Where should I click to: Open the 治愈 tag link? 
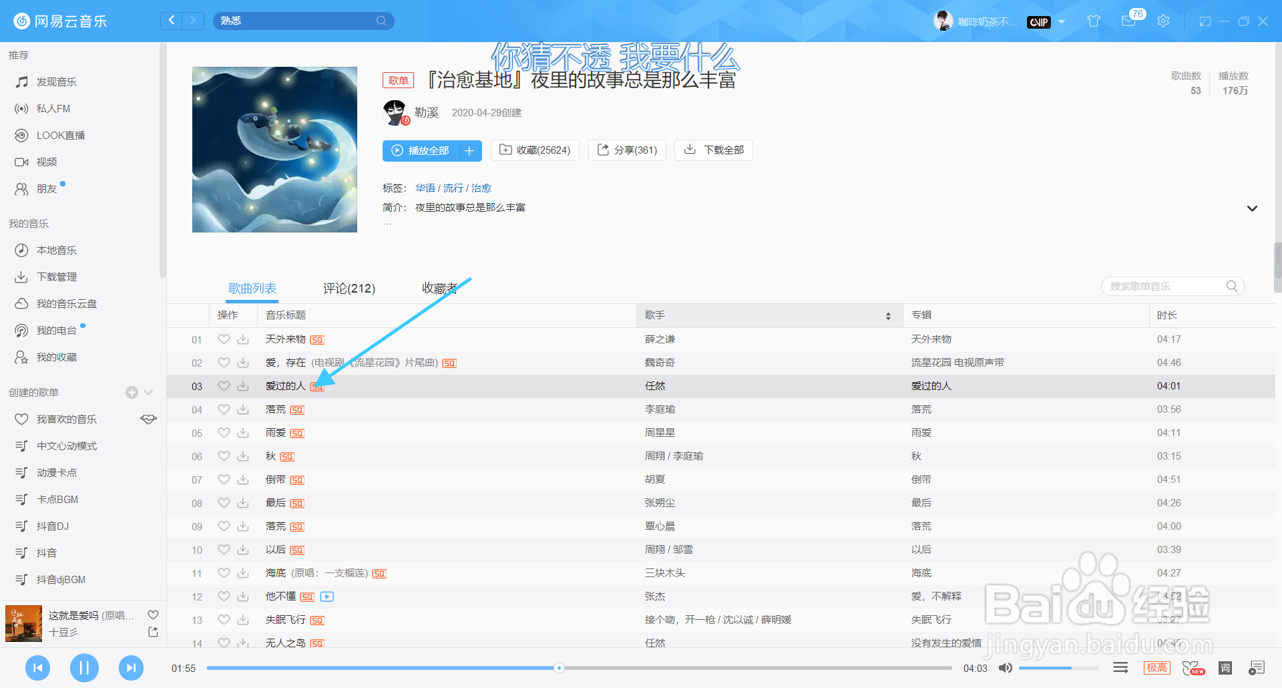pyautogui.click(x=481, y=188)
